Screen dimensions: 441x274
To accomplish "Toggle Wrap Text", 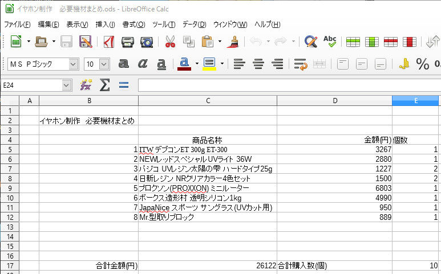I will (301, 64).
